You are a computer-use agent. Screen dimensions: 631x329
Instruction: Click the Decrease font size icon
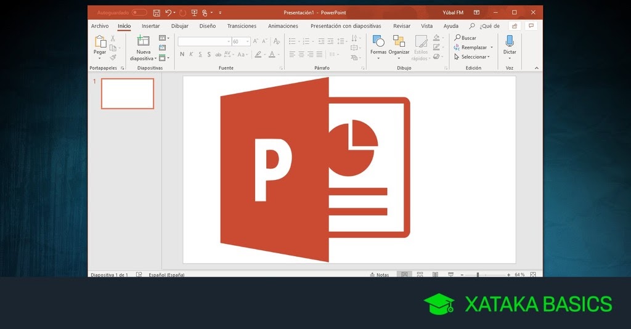(264, 41)
